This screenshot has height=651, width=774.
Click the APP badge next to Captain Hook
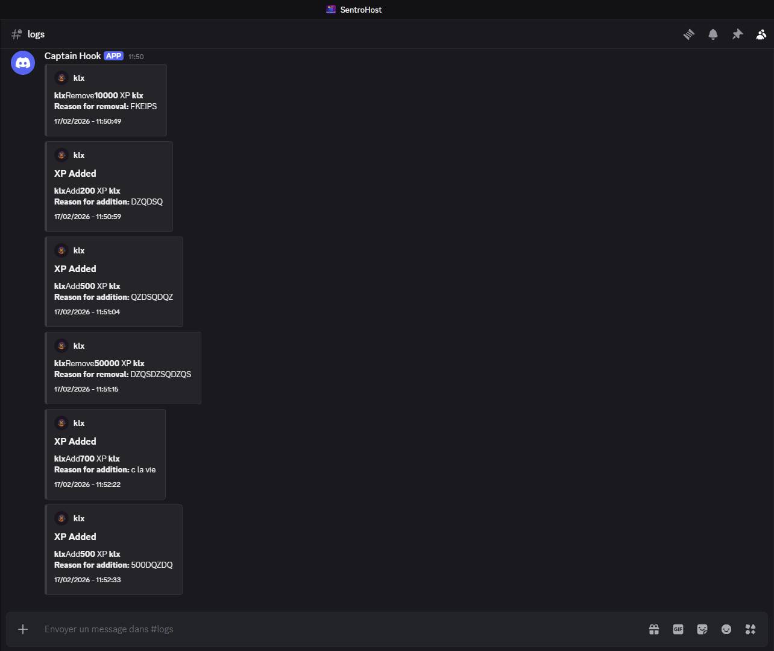pyautogui.click(x=113, y=56)
